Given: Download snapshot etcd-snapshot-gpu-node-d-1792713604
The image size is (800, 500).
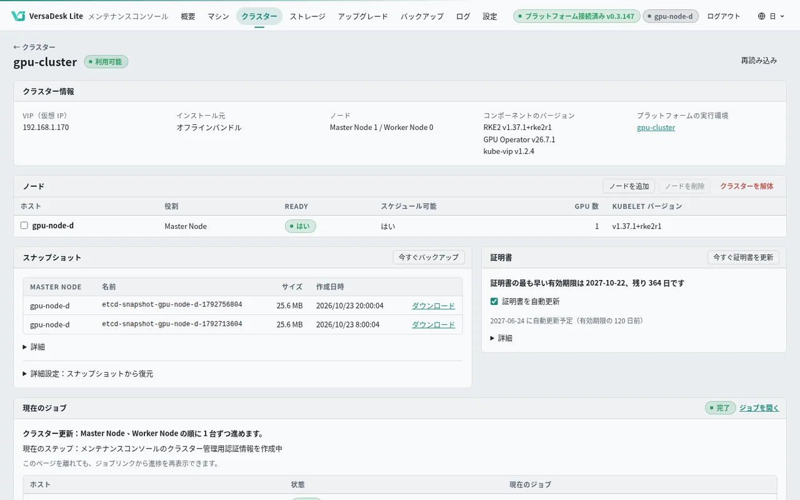Looking at the screenshot, I should tap(433, 324).
